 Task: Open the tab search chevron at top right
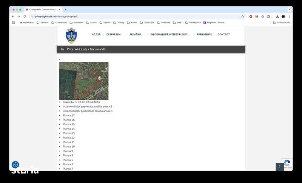tap(289, 9)
